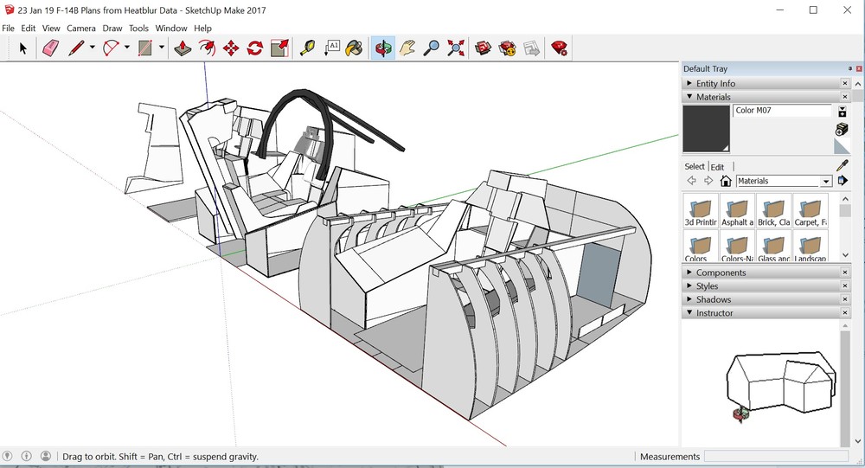This screenshot has height=468, width=865.
Task: Click the Measurements input box
Action: pos(775,457)
